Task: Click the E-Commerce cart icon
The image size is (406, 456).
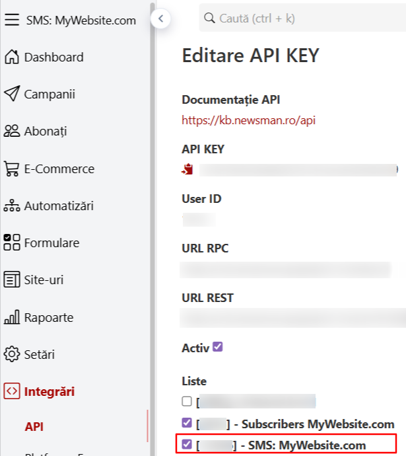Action: [x=12, y=169]
